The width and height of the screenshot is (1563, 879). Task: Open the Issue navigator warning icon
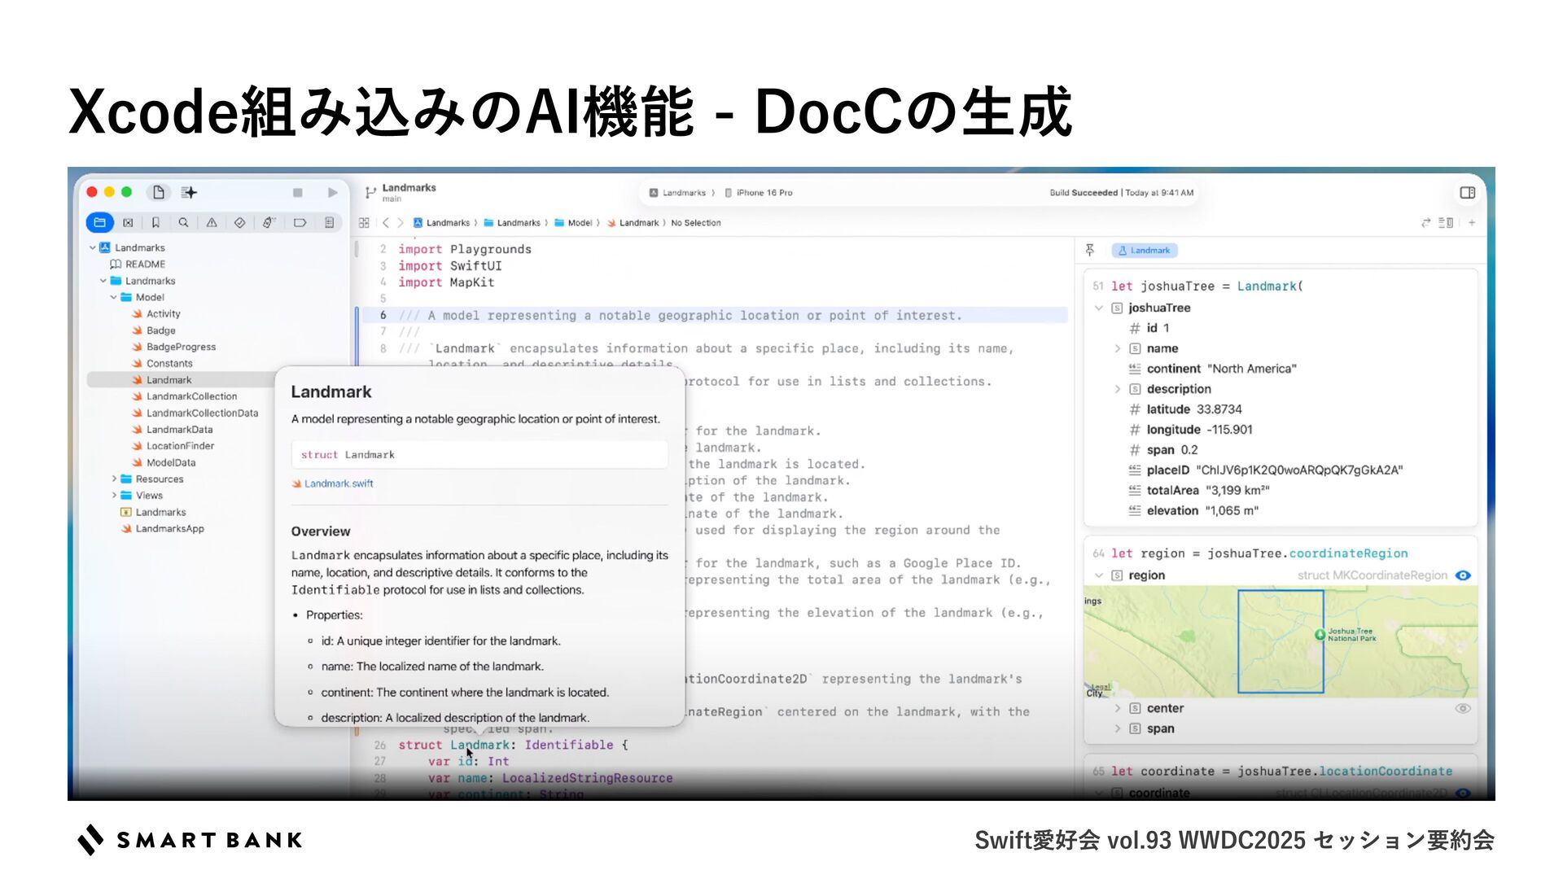(212, 222)
